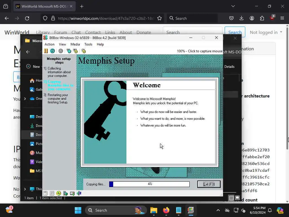Screen dimensions: 289x217
Task: Open the Windows Start menu
Action: 78,210
